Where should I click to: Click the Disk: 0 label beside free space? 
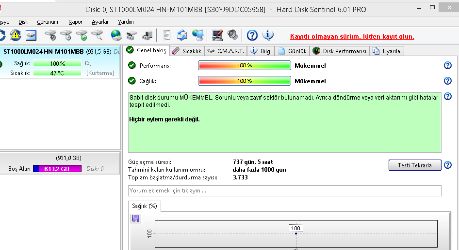point(95,169)
